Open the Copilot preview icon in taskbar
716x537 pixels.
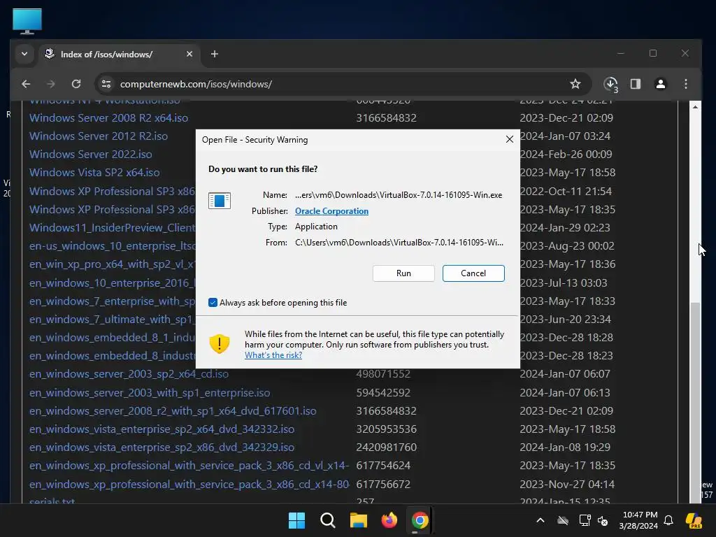click(x=694, y=520)
